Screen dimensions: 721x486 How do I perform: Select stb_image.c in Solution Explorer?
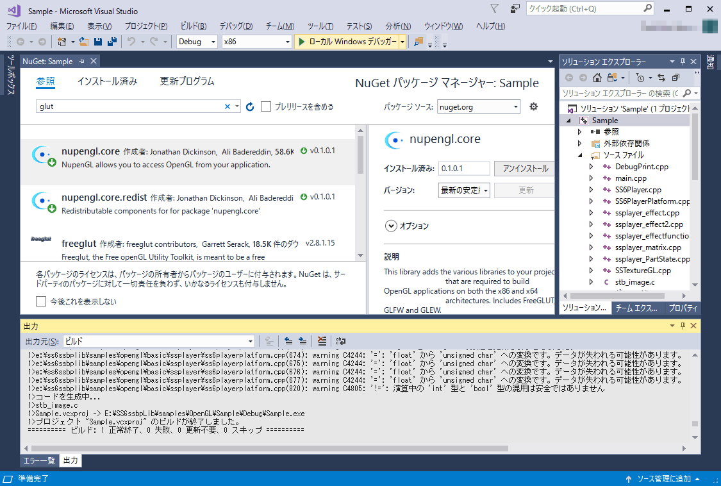click(634, 282)
